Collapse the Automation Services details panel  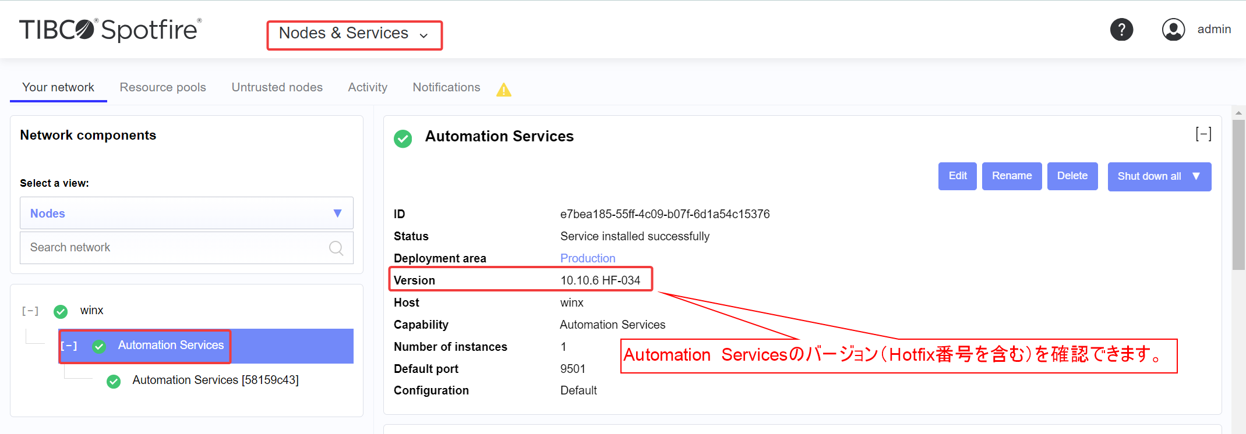(x=1203, y=134)
